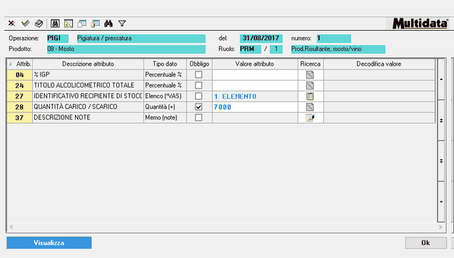This screenshot has height=258, width=454.
Task: Select attribute row 04
Action: [x=20, y=75]
